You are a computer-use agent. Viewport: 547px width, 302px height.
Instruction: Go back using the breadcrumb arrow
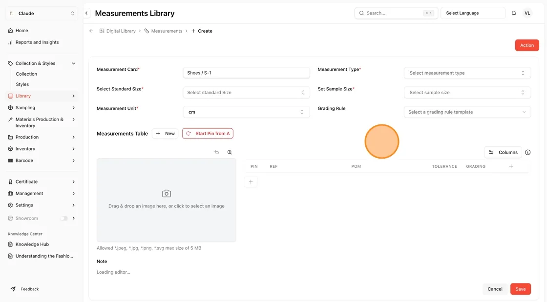91,31
